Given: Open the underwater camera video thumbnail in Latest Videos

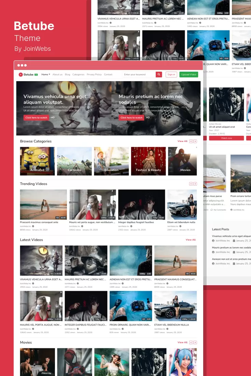Looking at the screenshot, I should (x=131, y=306).
